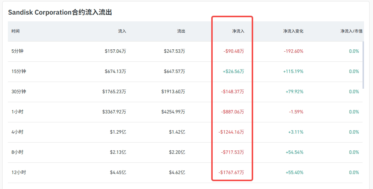373x189 pixels.
Task: Click net inflow change +55.40%
Action: [294, 173]
